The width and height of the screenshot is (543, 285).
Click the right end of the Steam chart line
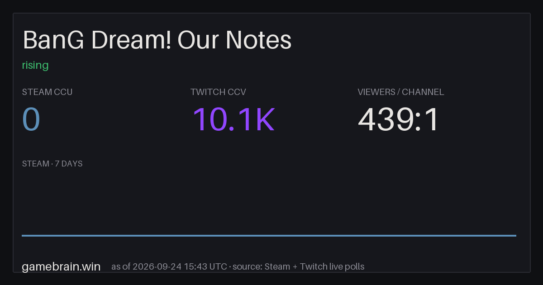(x=515, y=235)
